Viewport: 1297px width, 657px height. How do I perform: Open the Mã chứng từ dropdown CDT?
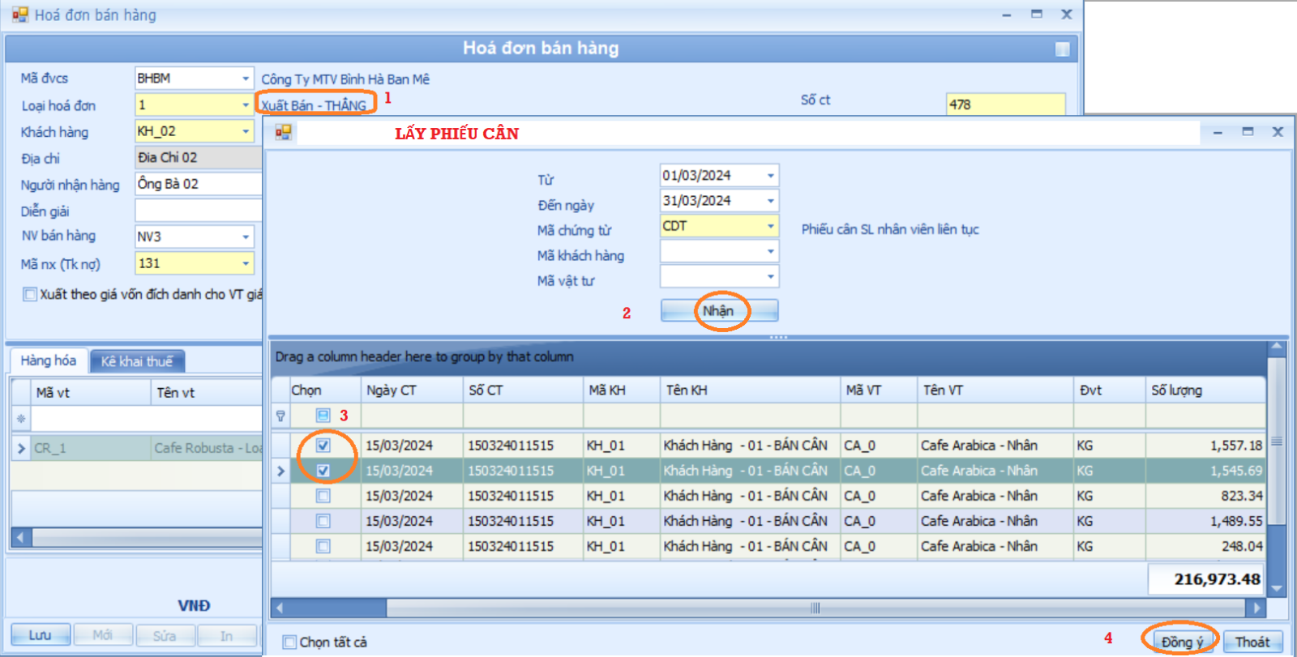pos(770,226)
